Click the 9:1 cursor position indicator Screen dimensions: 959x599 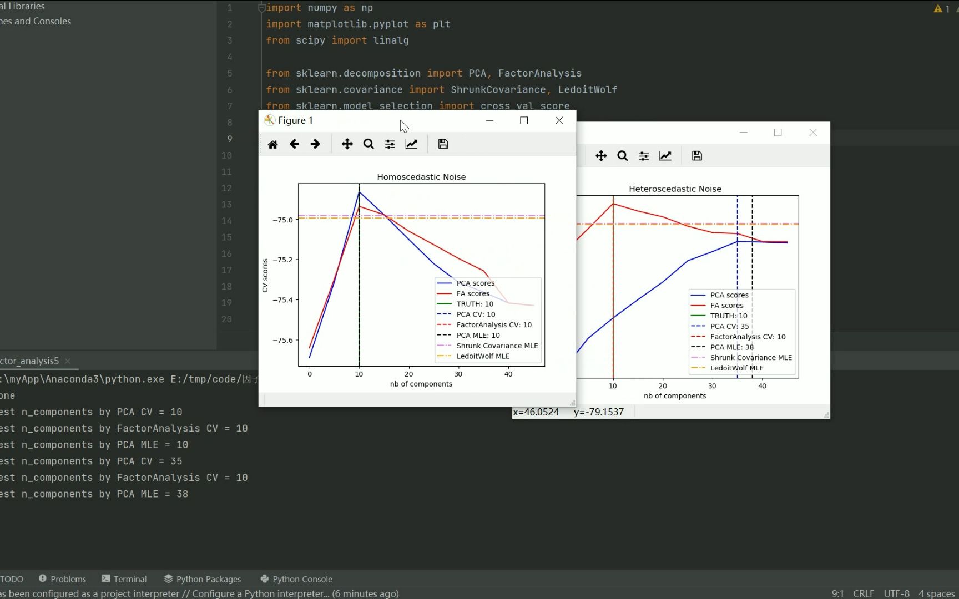(x=837, y=593)
